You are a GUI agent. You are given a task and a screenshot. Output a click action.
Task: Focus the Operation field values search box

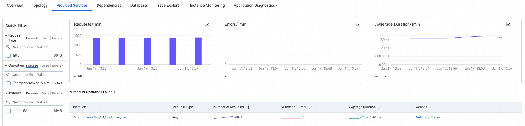(x=37, y=75)
